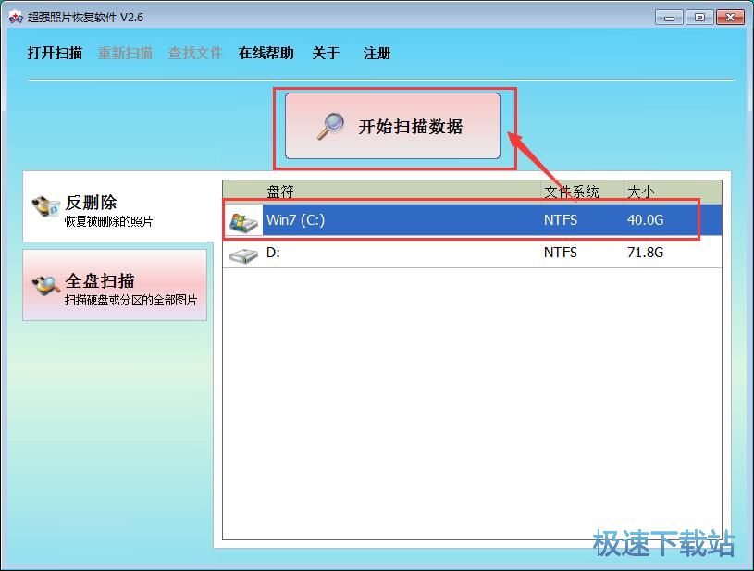Click the 查找文件 menu item
The height and width of the screenshot is (571, 754).
pyautogui.click(x=195, y=53)
